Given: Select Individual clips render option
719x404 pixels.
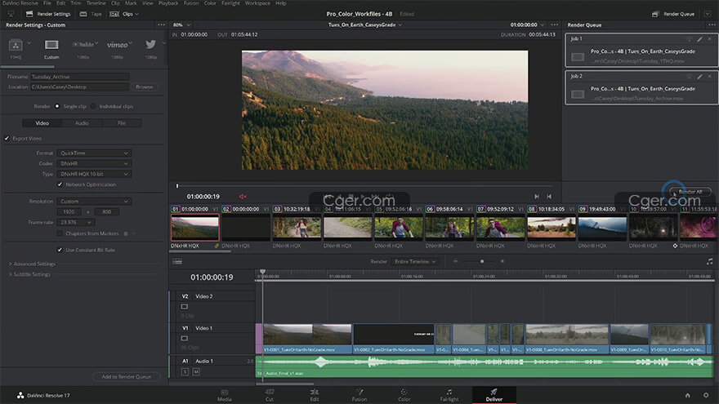Looking at the screenshot, I should [93, 106].
